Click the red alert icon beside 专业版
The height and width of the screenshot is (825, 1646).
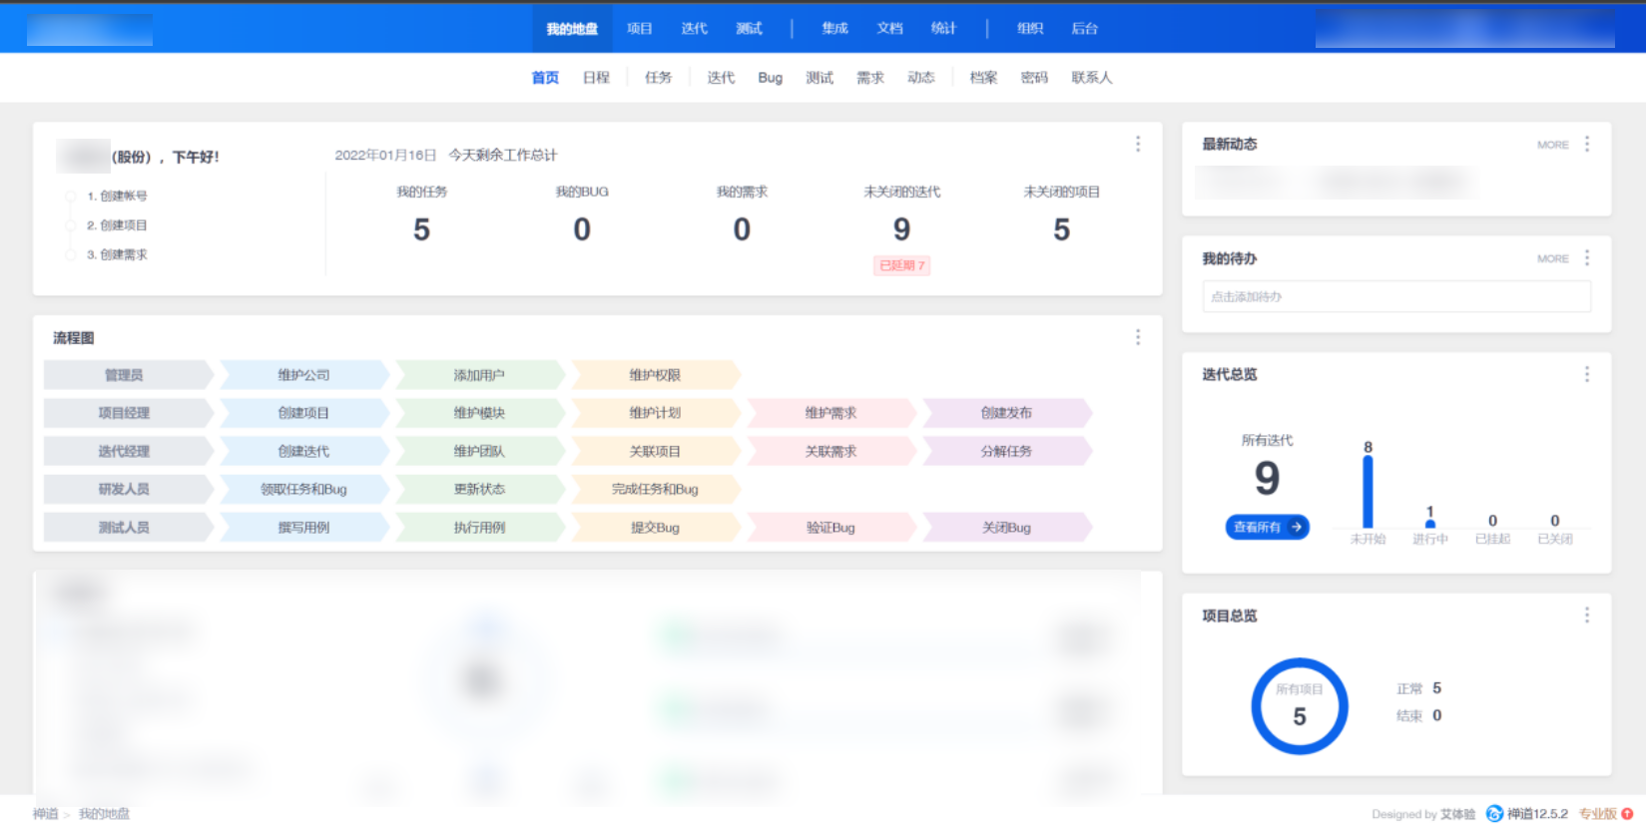pyautogui.click(x=1627, y=814)
